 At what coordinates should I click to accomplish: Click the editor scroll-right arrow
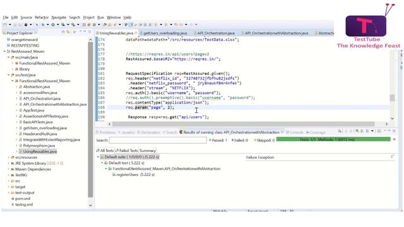(386, 124)
